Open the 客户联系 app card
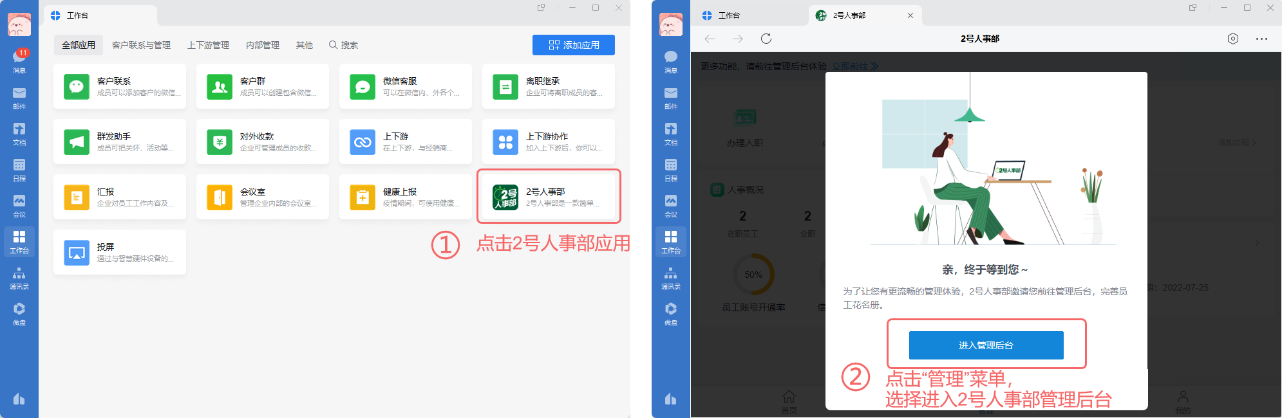Viewport: 1282px width, 418px height. (120, 86)
